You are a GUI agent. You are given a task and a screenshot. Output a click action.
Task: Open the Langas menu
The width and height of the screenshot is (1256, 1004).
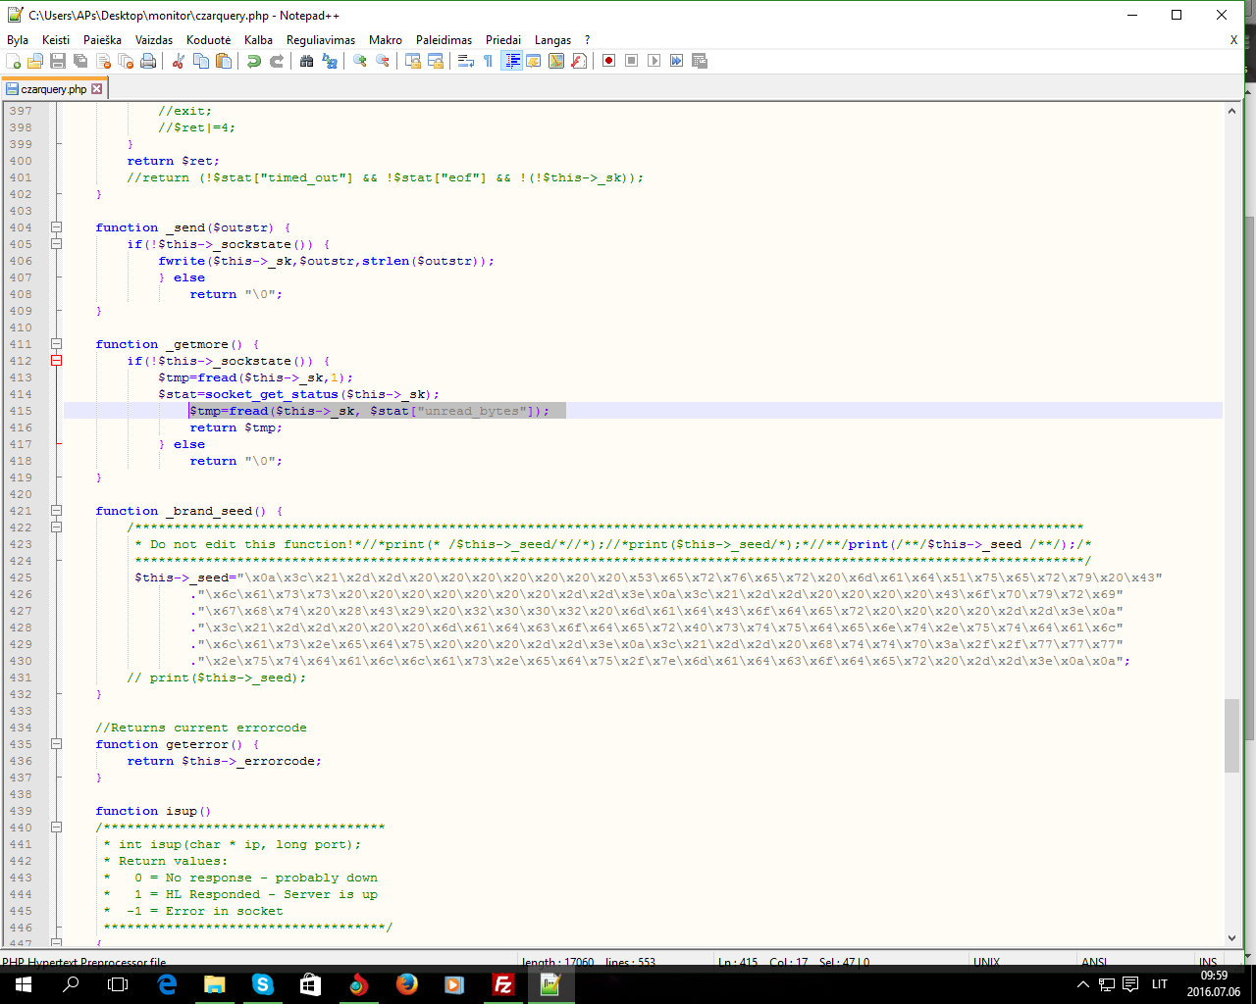pyautogui.click(x=553, y=40)
